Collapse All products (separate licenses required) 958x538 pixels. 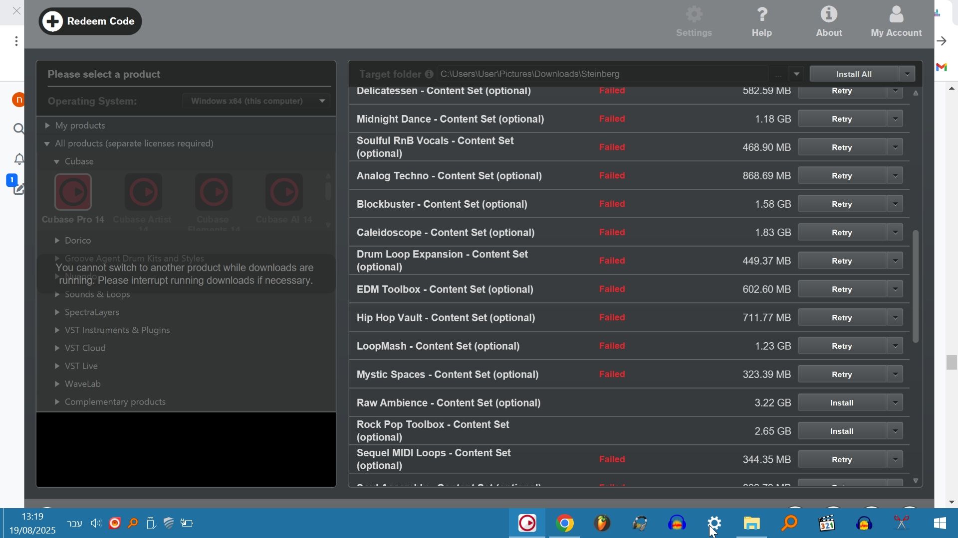(x=47, y=143)
